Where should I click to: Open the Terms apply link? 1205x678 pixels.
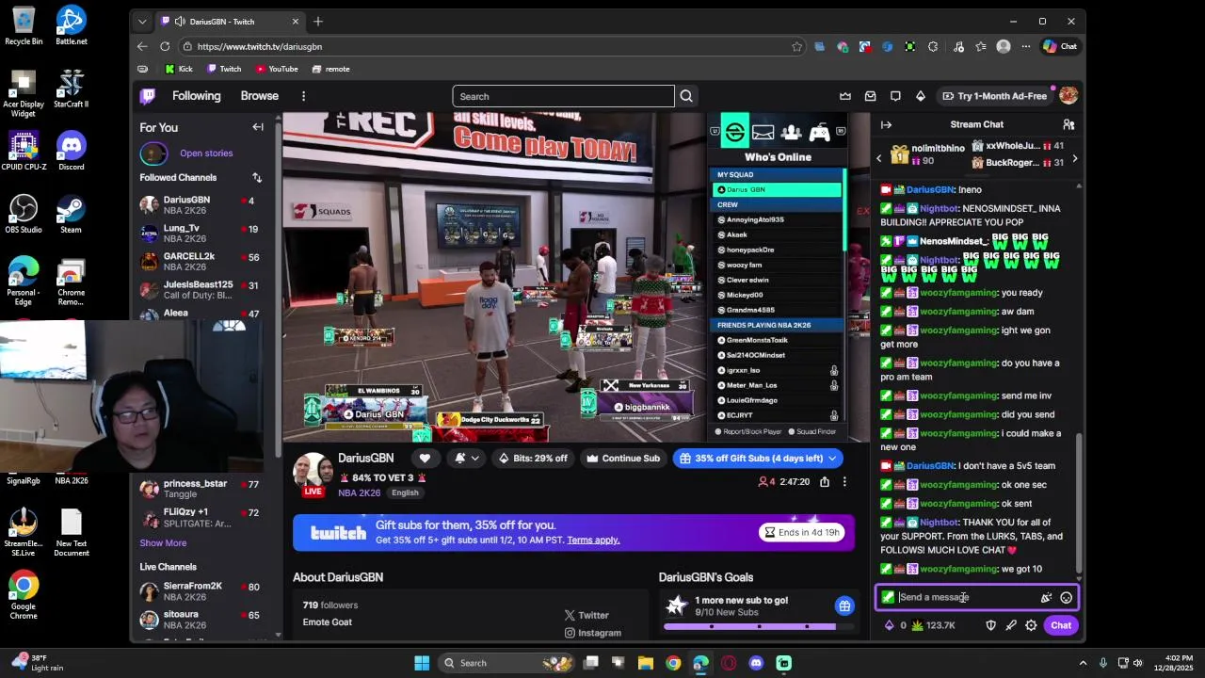click(x=593, y=540)
